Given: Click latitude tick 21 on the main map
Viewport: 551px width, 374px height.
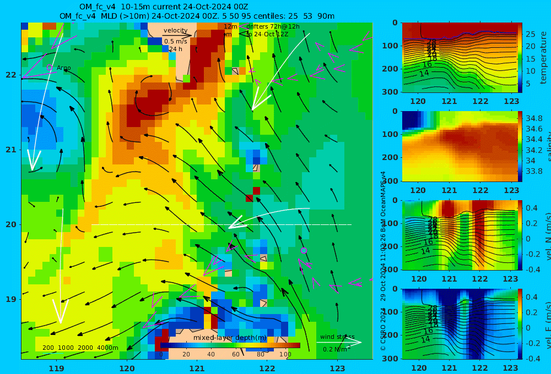Looking at the screenshot, I should 11,150.
